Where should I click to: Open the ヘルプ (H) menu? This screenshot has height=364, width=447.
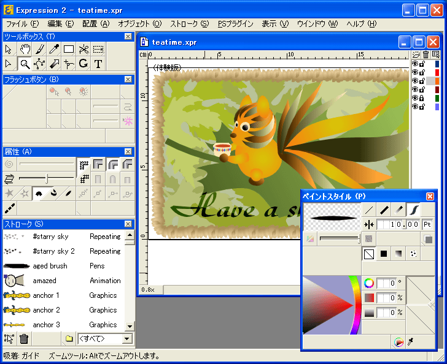coord(362,24)
